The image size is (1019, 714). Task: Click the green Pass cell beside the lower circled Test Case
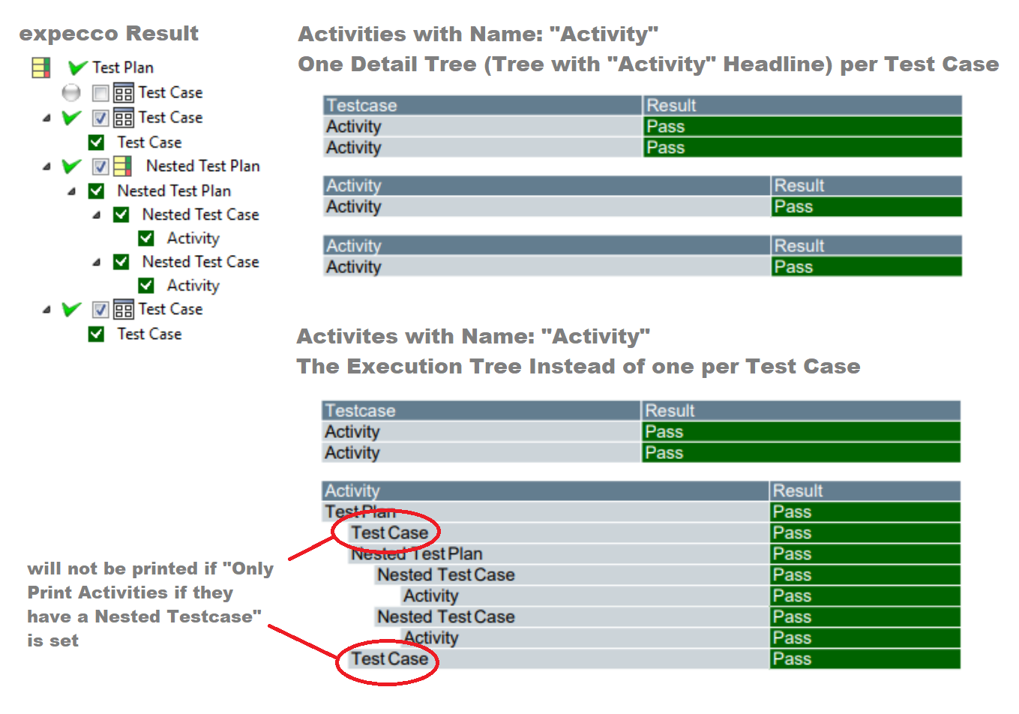865,659
